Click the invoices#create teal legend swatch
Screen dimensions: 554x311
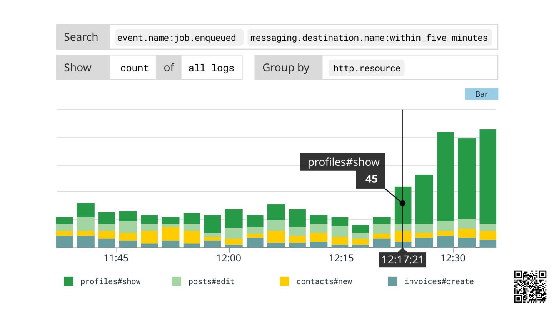click(x=392, y=281)
